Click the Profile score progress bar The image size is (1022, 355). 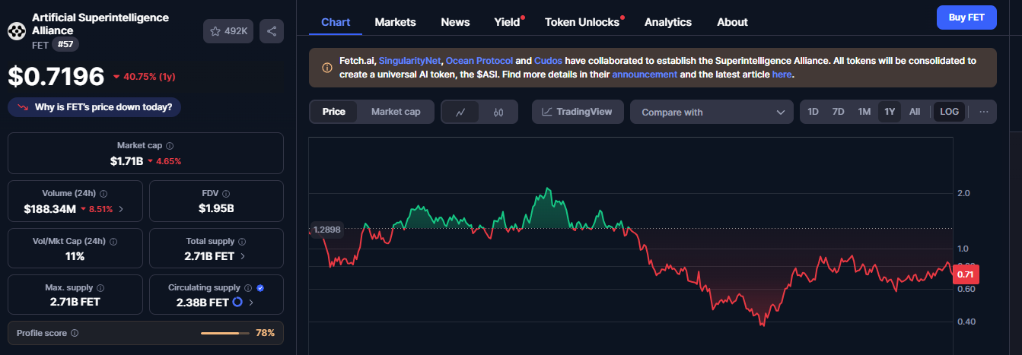coord(224,333)
